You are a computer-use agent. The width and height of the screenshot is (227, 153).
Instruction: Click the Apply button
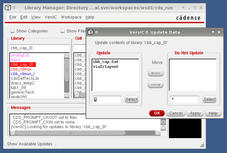pos(195,113)
